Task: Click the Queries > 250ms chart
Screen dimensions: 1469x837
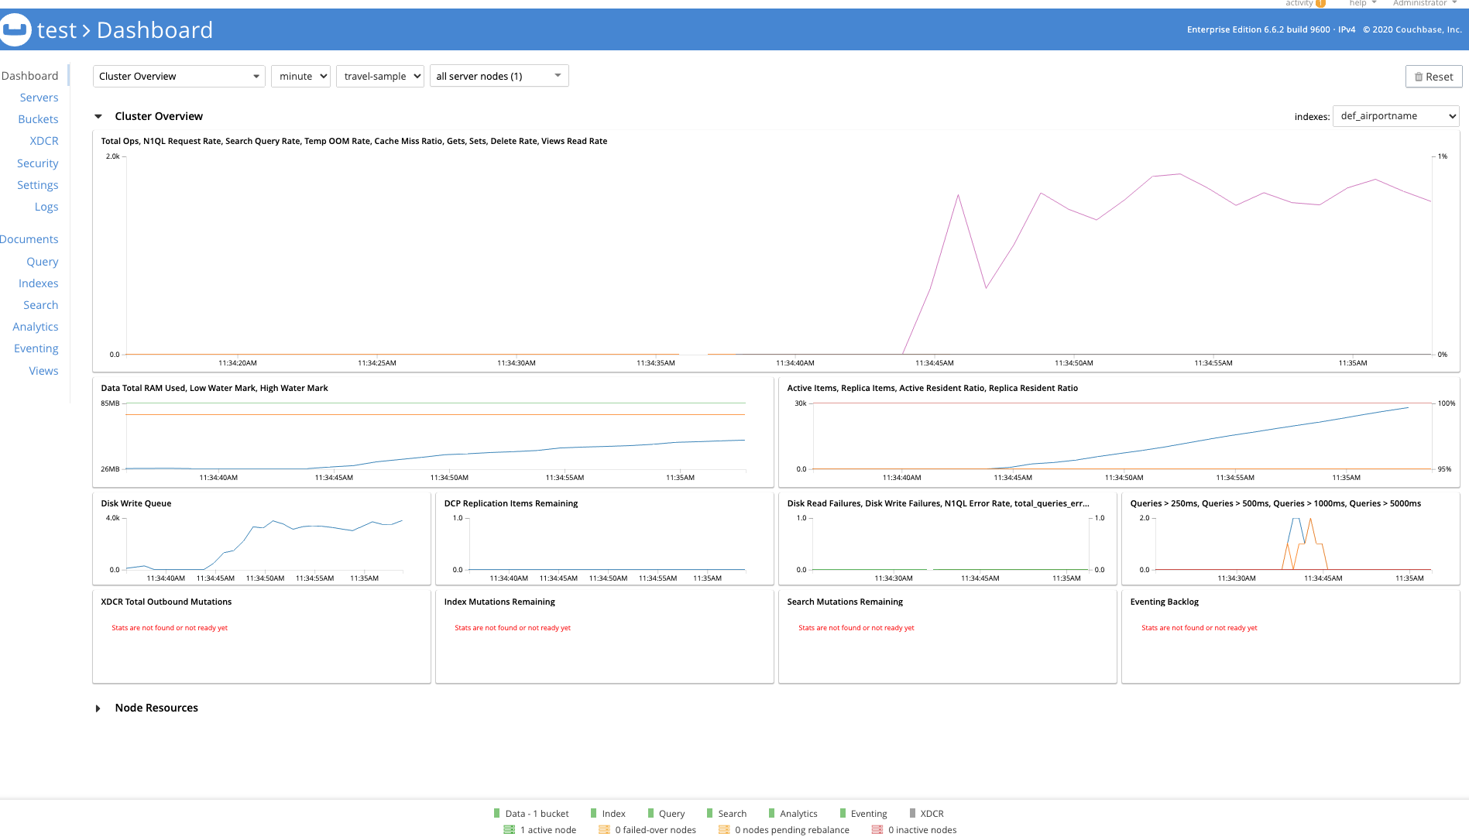Action: 1291,539
